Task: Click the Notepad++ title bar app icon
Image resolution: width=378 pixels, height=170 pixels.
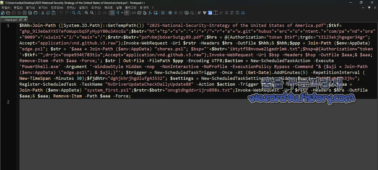Action: [2, 2]
